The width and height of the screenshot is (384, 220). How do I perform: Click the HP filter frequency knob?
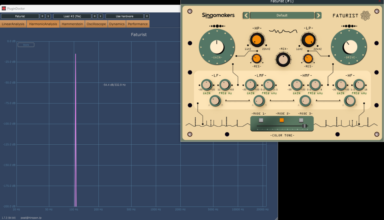pos(257,40)
